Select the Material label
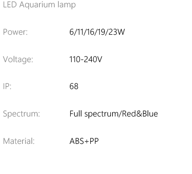192x174 pixels. click(x=19, y=141)
